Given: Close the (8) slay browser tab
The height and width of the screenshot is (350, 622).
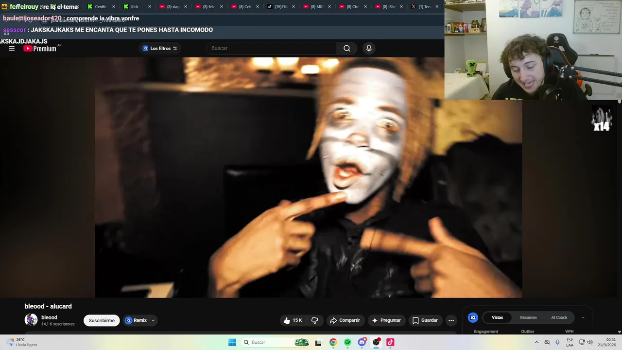Looking at the screenshot, I should pyautogui.click(x=186, y=7).
